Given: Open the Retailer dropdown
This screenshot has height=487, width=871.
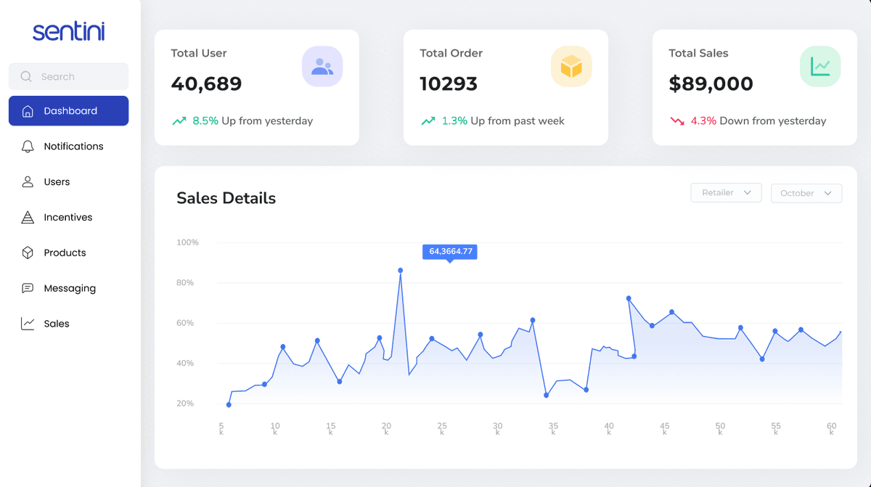Looking at the screenshot, I should [x=726, y=192].
